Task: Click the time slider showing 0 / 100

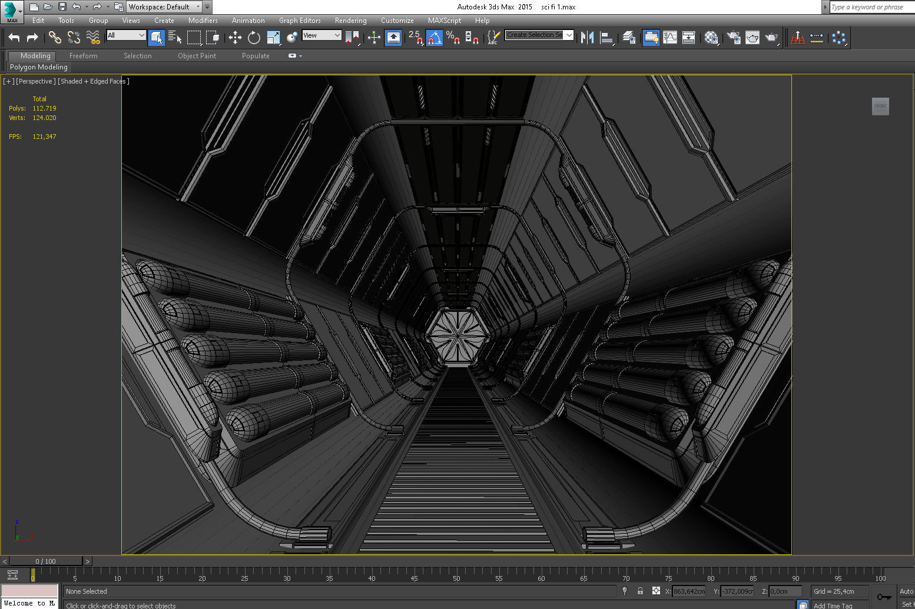Action: tap(46, 561)
